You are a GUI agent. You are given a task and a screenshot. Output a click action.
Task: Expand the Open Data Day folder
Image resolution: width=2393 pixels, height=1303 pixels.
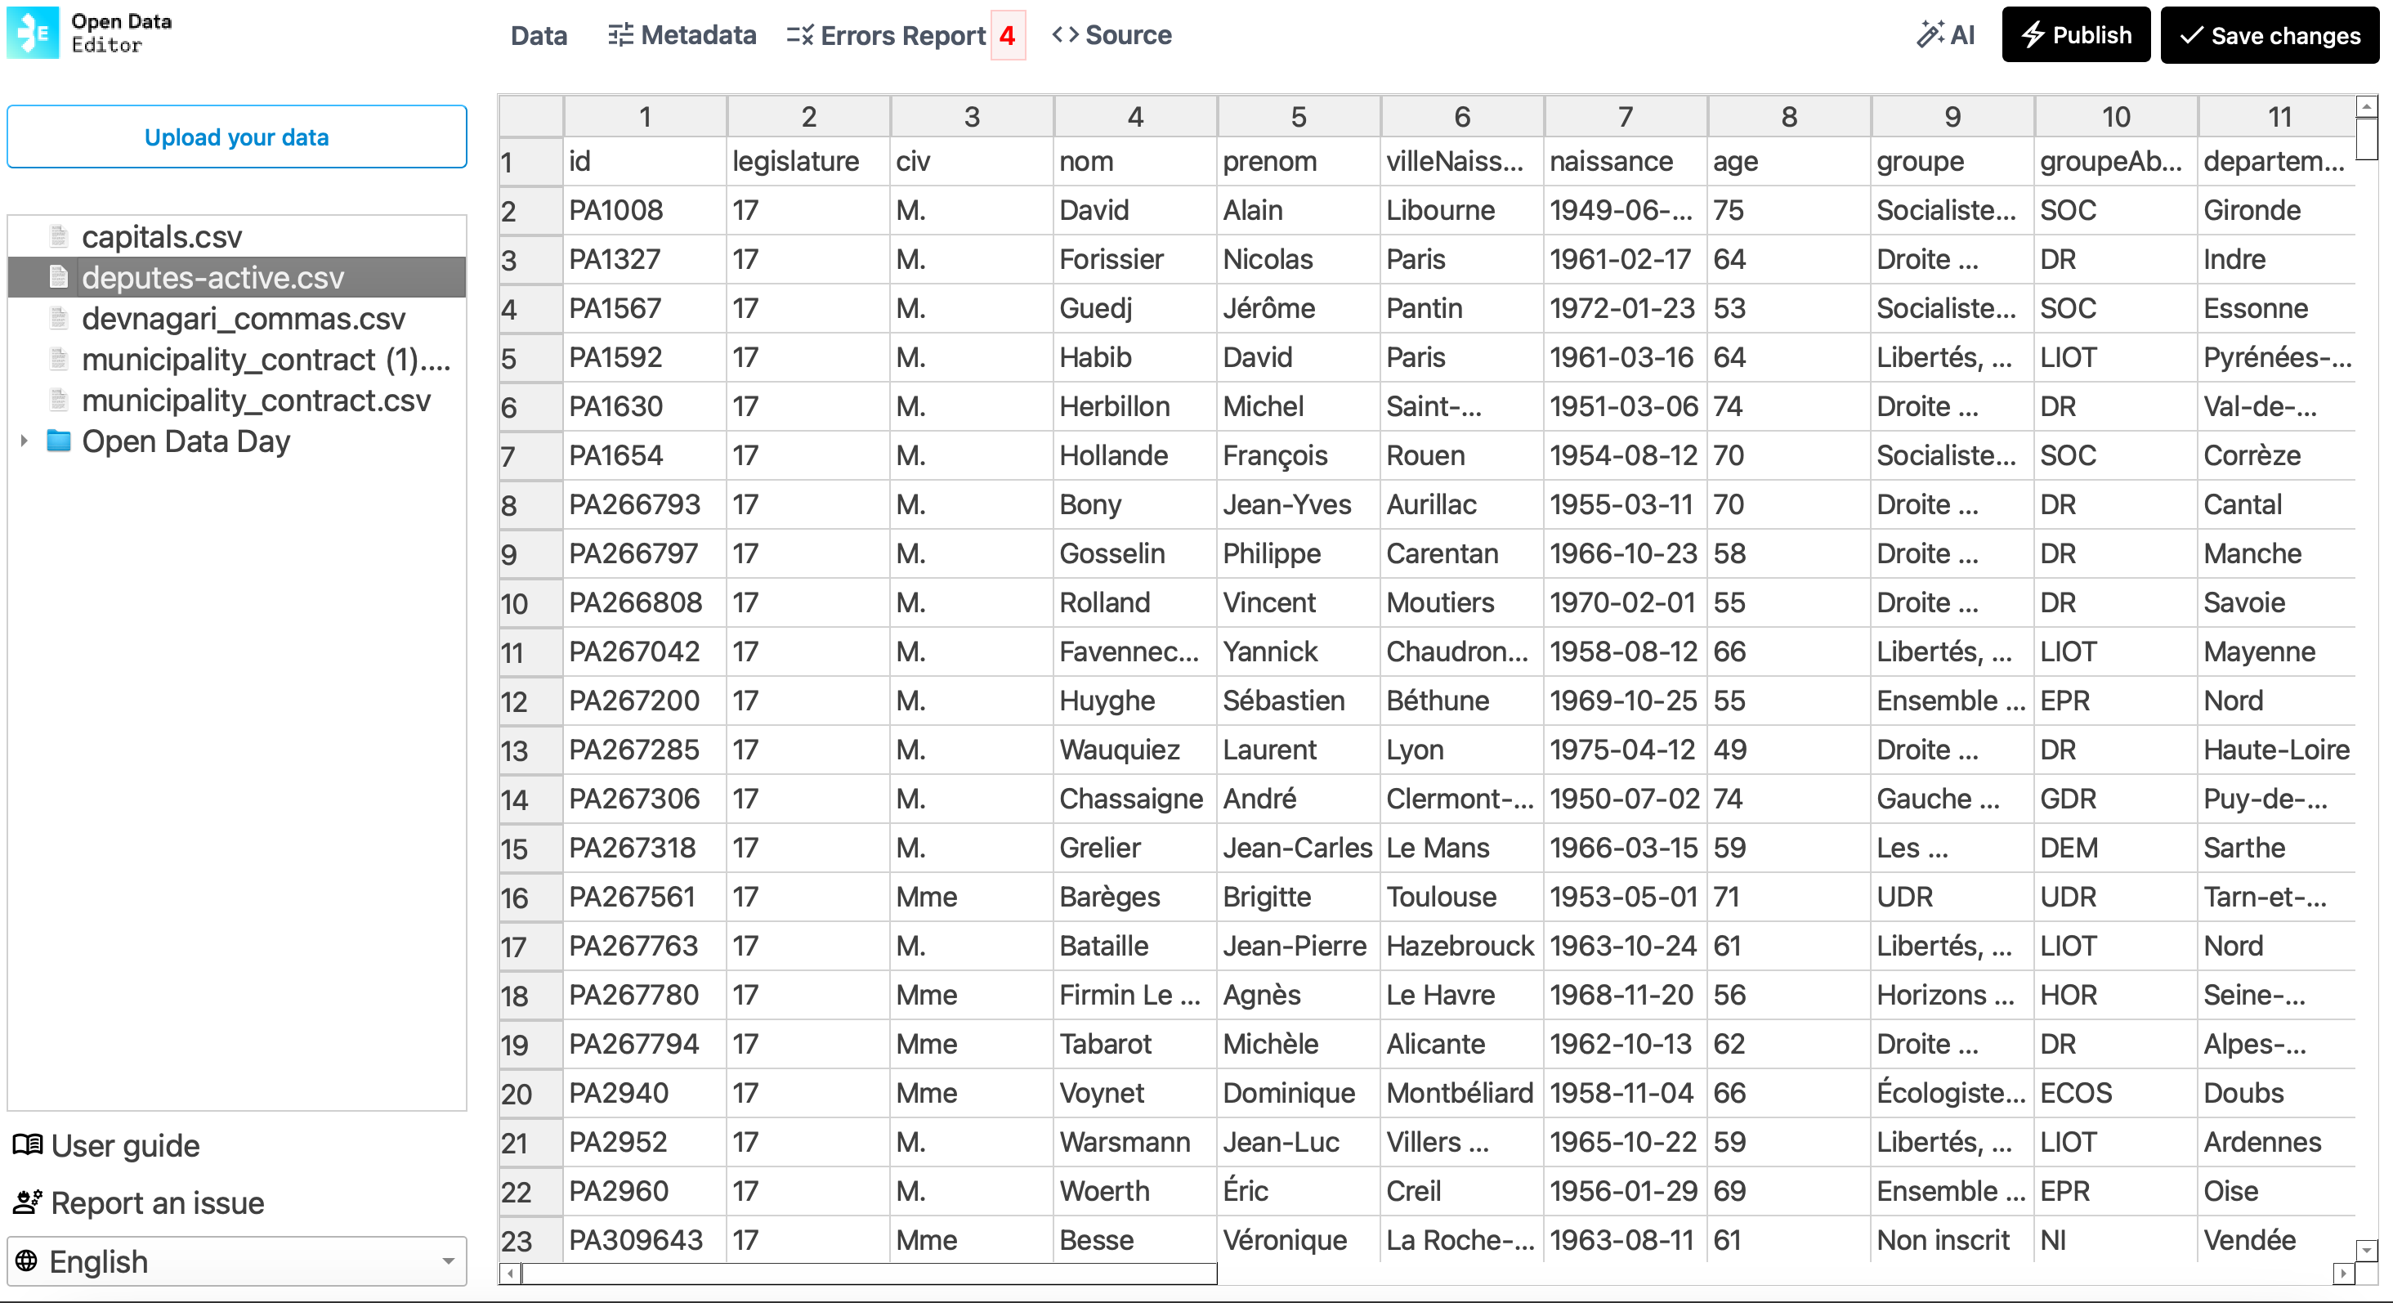[x=25, y=441]
